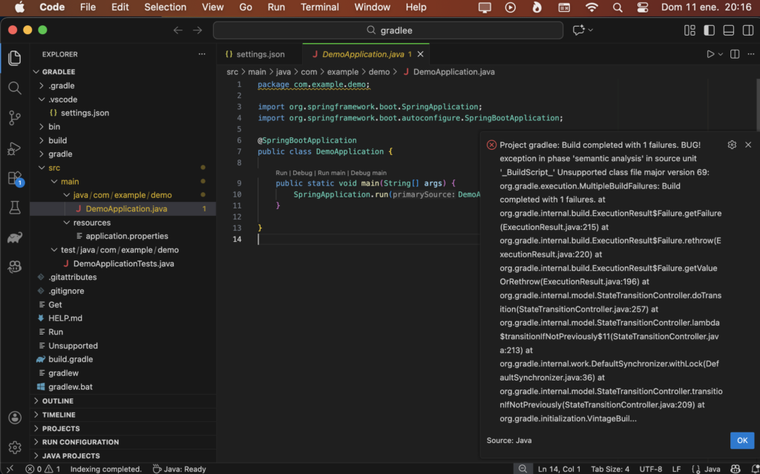Expand the OUTLINE section
760x474 pixels.
tap(57, 401)
